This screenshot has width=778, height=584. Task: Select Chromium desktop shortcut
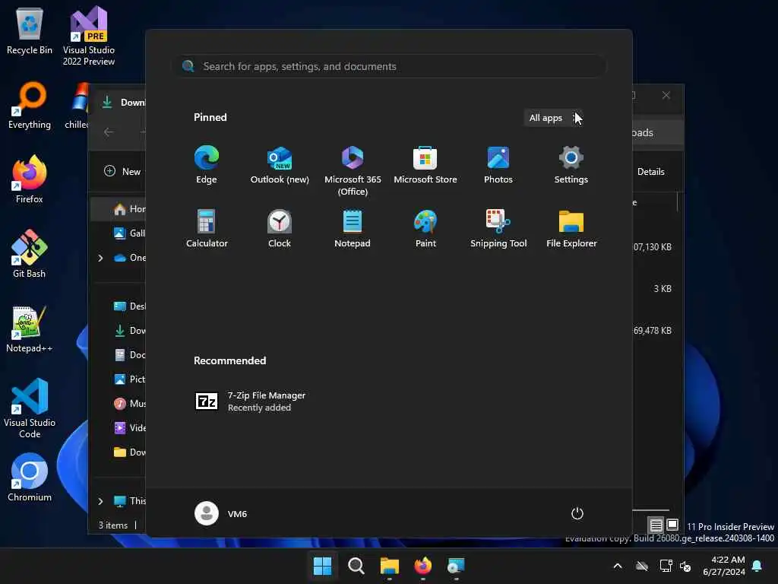pyautogui.click(x=30, y=478)
